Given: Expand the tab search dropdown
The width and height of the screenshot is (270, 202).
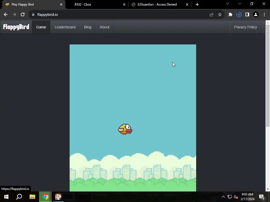Looking at the screenshot, I should [x=228, y=4].
